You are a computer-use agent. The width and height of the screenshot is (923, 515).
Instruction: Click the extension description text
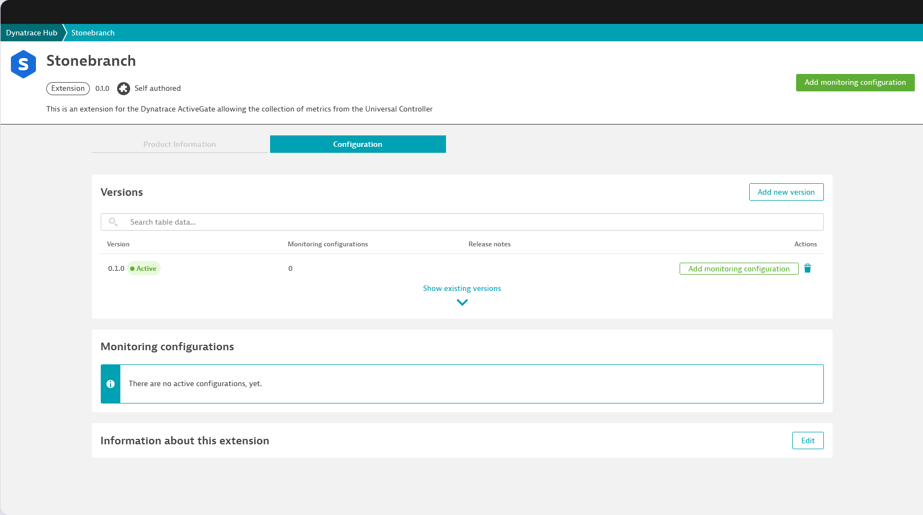pos(240,109)
